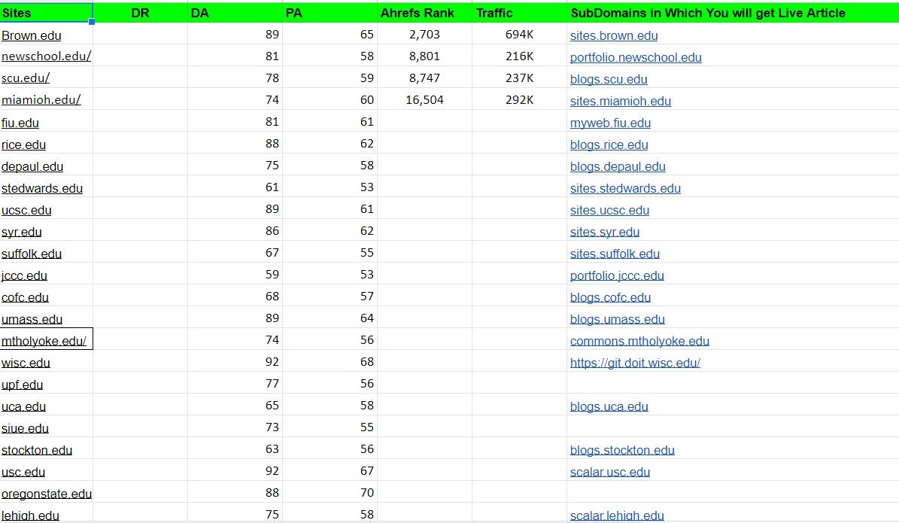Open the blogs.depaul.edu link
Viewport: 899px width, 523px height.
click(x=618, y=166)
